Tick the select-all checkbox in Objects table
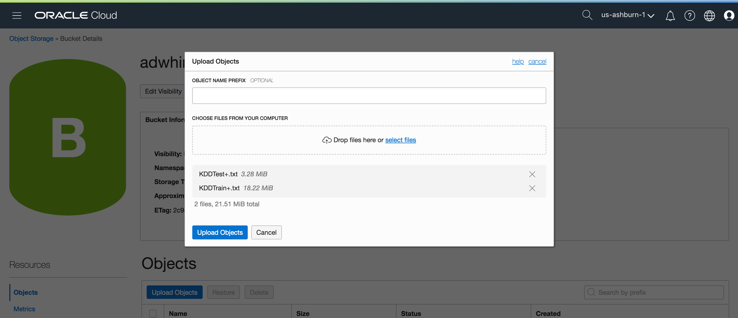 153,313
